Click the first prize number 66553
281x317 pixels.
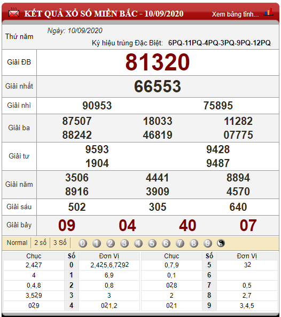click(x=158, y=86)
